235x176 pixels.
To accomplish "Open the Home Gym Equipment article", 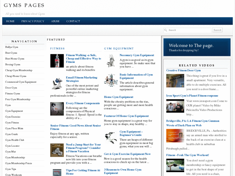I will pos(119,97).
